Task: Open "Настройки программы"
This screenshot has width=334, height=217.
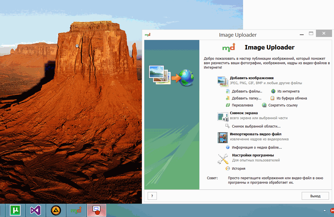Action: click(x=253, y=155)
